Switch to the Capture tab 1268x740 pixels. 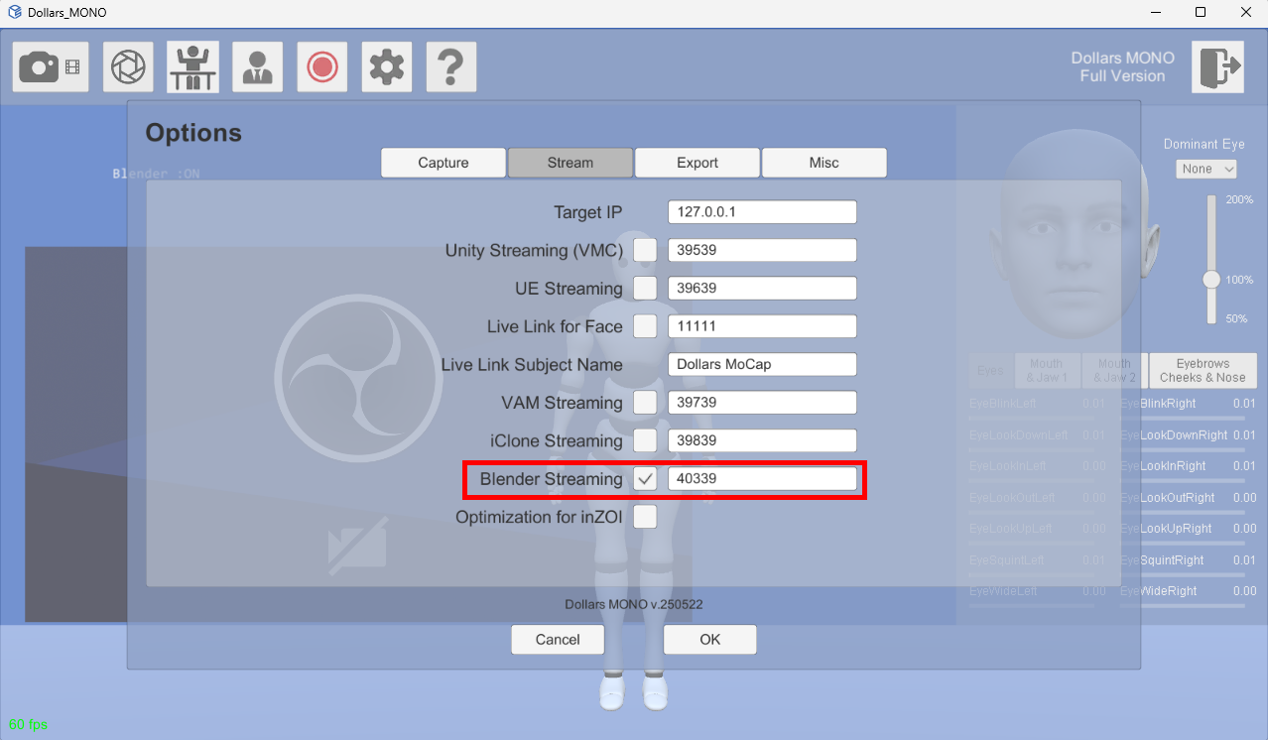point(444,163)
